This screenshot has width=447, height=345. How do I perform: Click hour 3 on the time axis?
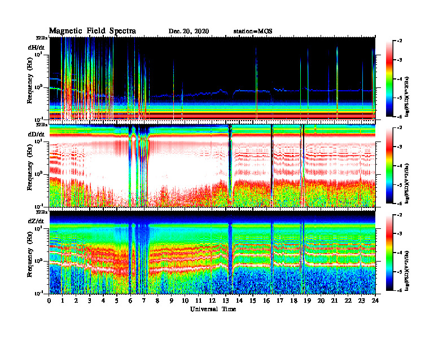click(x=90, y=301)
